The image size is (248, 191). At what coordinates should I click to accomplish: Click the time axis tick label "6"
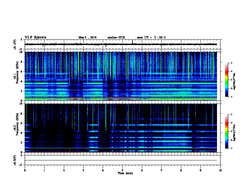pos(142,170)
